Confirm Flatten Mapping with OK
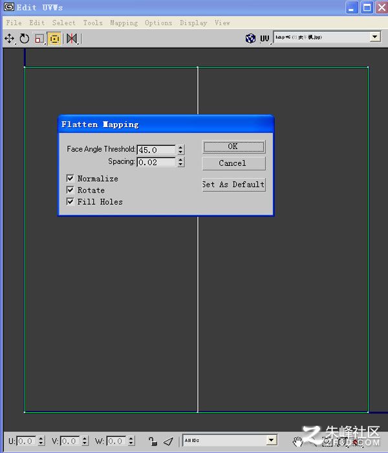 click(233, 146)
